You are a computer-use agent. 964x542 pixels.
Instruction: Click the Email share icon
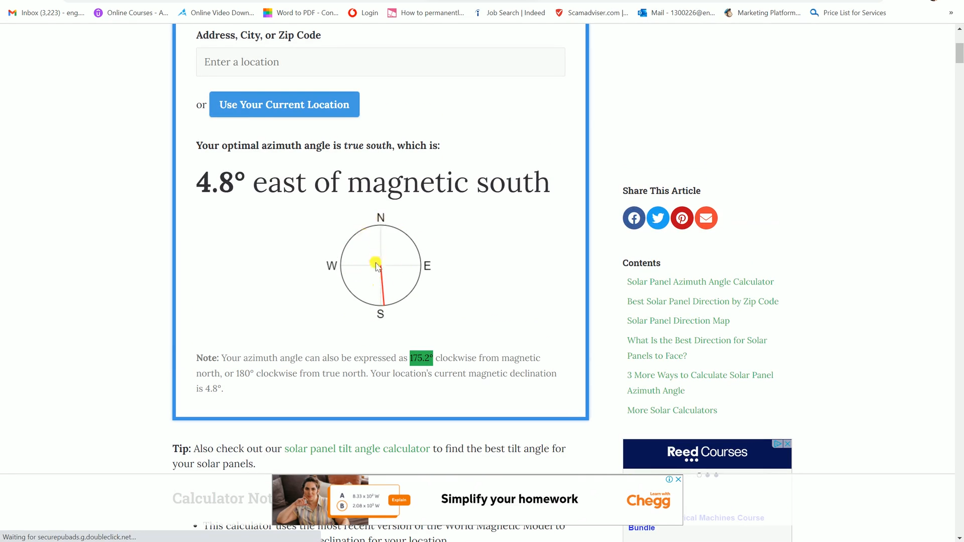pos(706,218)
